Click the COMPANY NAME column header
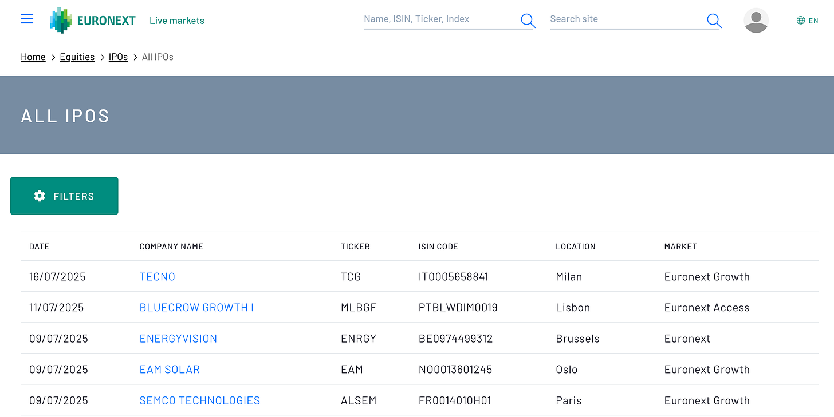834x417 pixels. tap(171, 247)
